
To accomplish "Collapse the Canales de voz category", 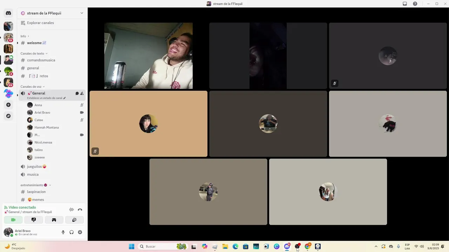I will coord(32,87).
